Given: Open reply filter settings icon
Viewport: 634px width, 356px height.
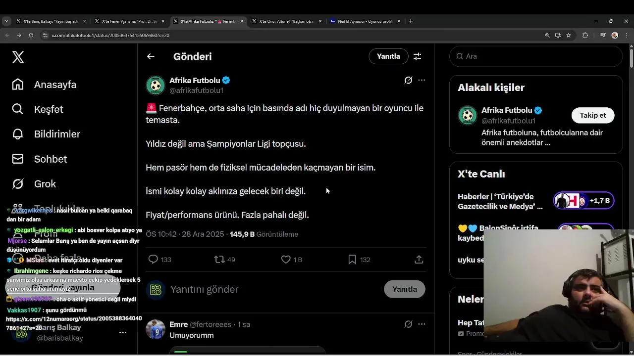Looking at the screenshot, I should coord(418,56).
